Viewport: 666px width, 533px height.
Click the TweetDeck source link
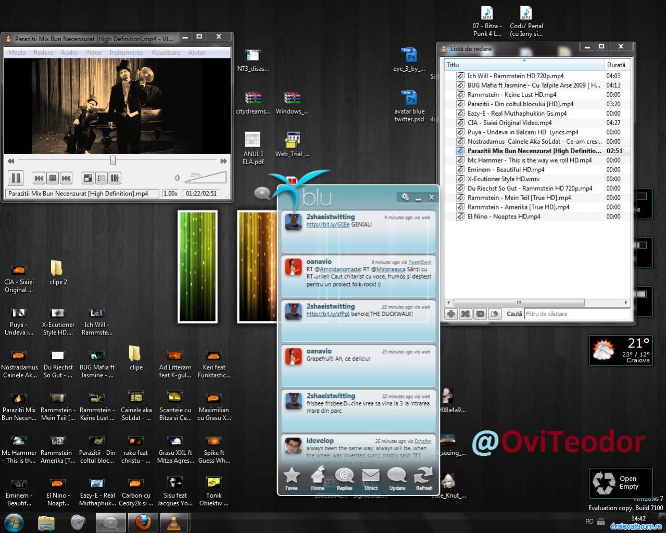(420, 262)
